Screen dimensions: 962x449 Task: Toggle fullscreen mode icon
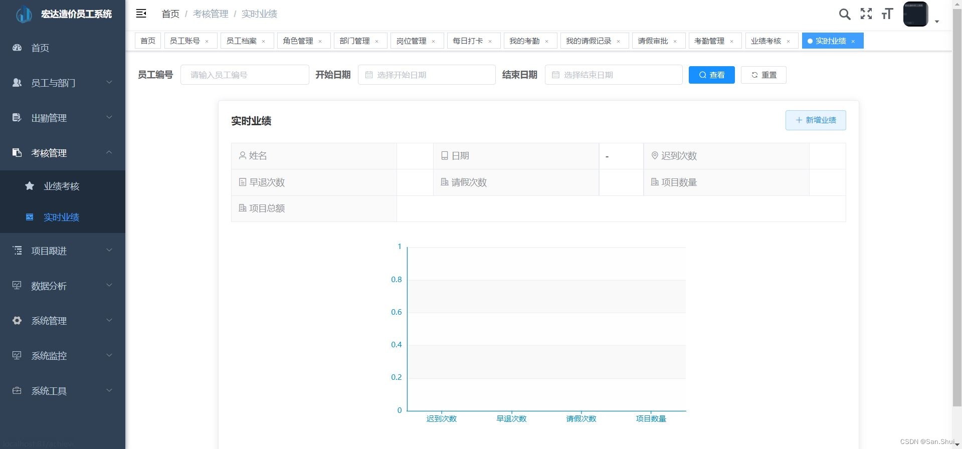(x=866, y=14)
